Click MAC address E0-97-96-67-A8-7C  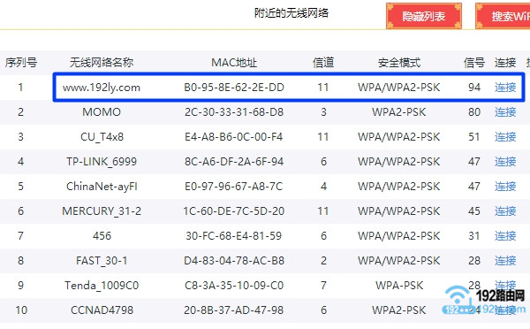(233, 186)
